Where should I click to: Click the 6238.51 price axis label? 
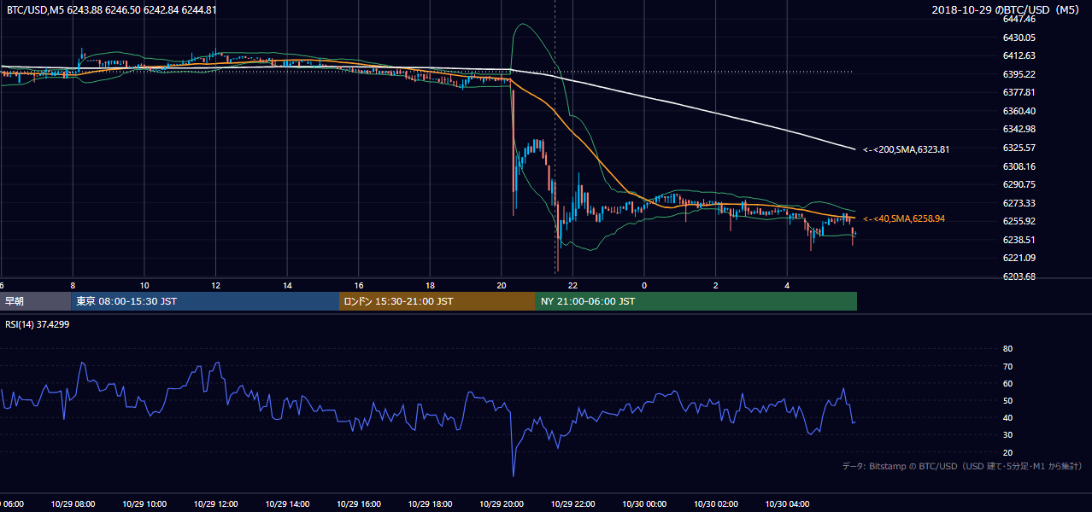[x=1019, y=240]
